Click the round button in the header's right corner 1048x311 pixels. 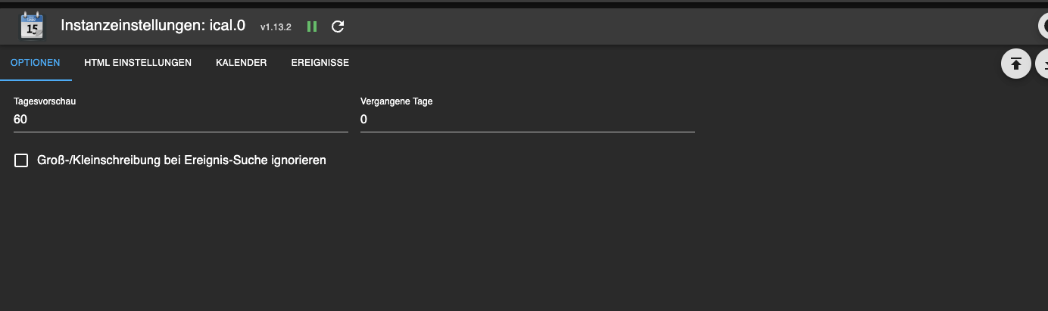point(1043,26)
